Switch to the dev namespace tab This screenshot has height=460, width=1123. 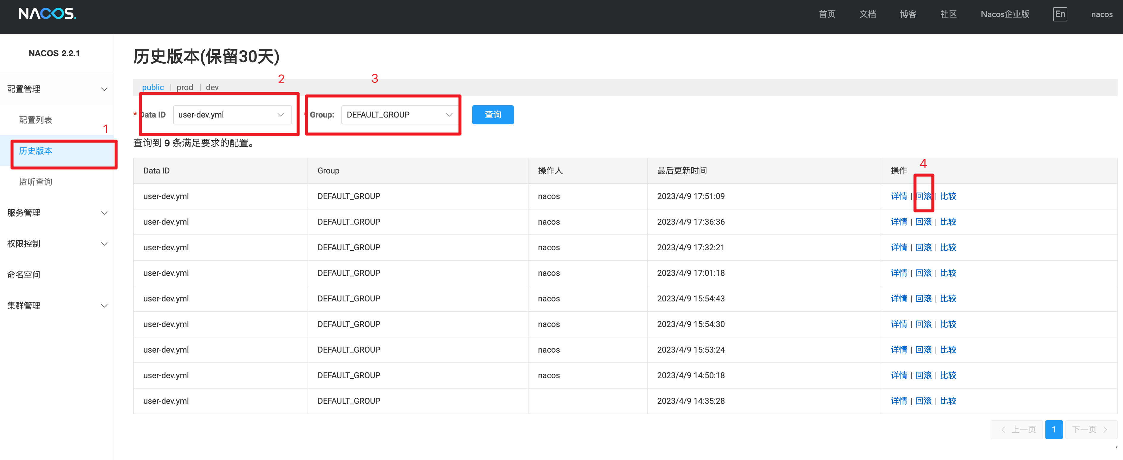[x=212, y=87]
